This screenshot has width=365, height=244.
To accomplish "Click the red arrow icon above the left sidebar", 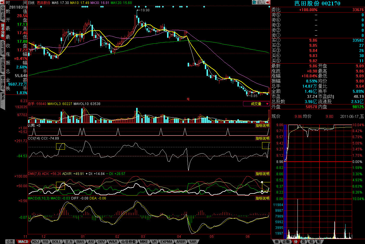I will pos(2,2).
